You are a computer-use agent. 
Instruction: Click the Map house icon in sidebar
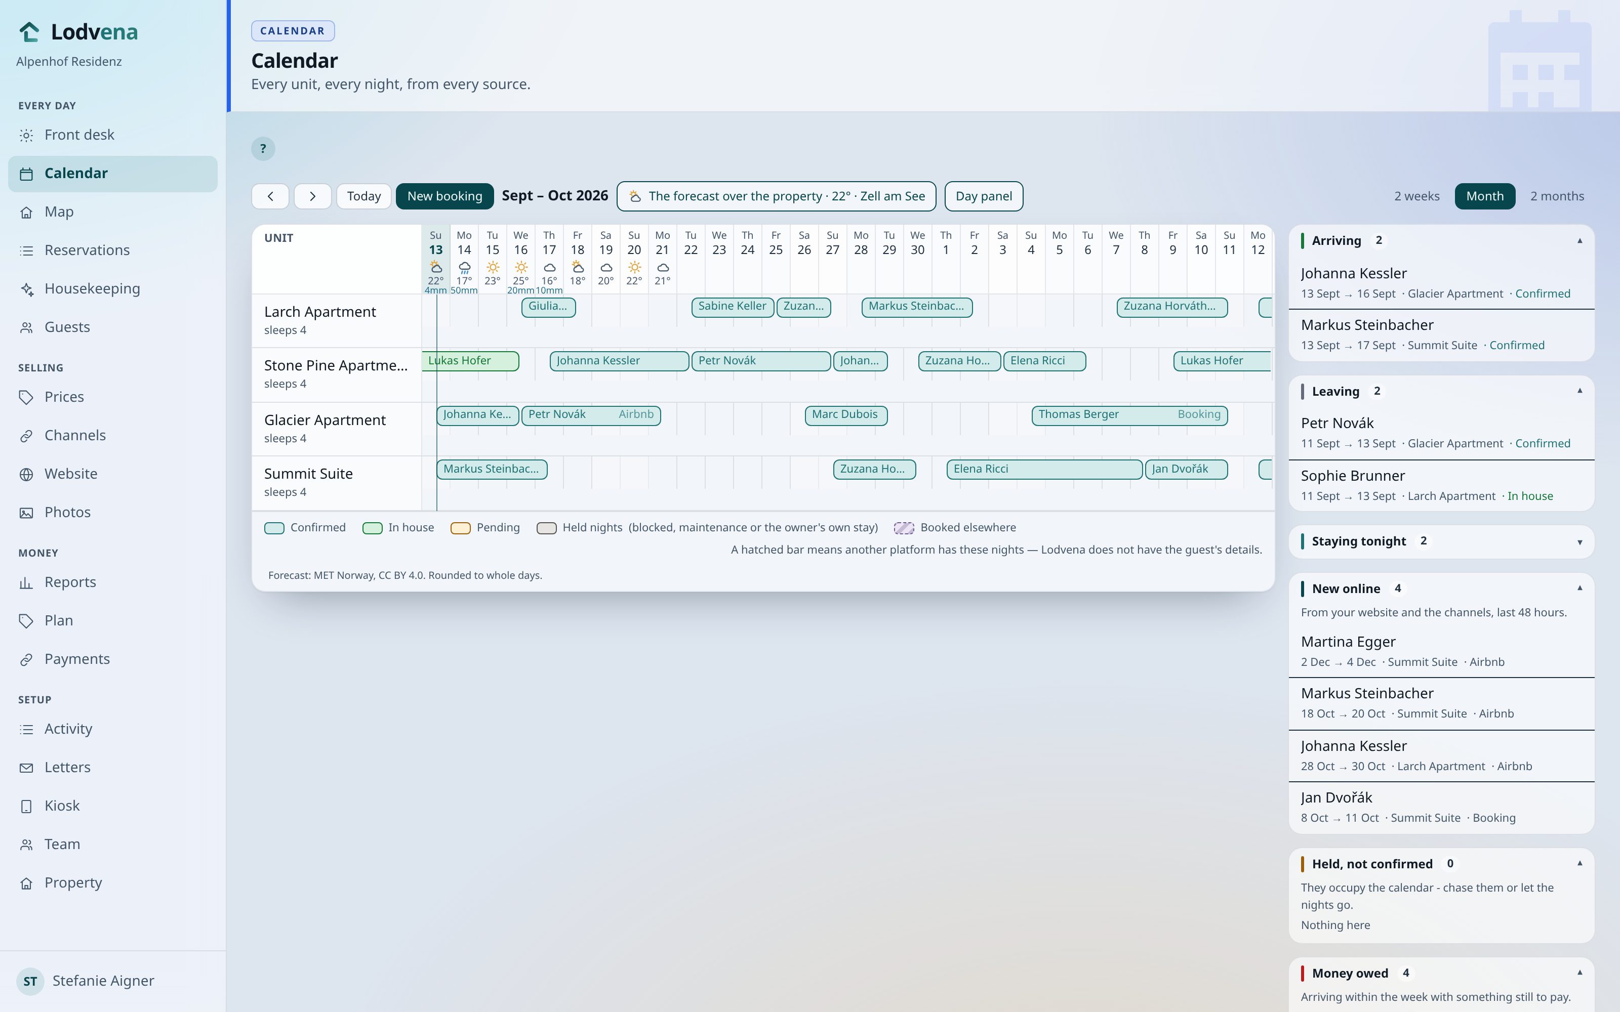pyautogui.click(x=26, y=212)
